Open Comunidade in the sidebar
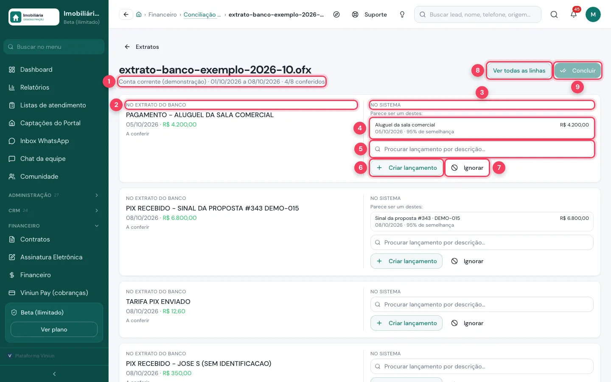611x382 pixels. (54, 177)
